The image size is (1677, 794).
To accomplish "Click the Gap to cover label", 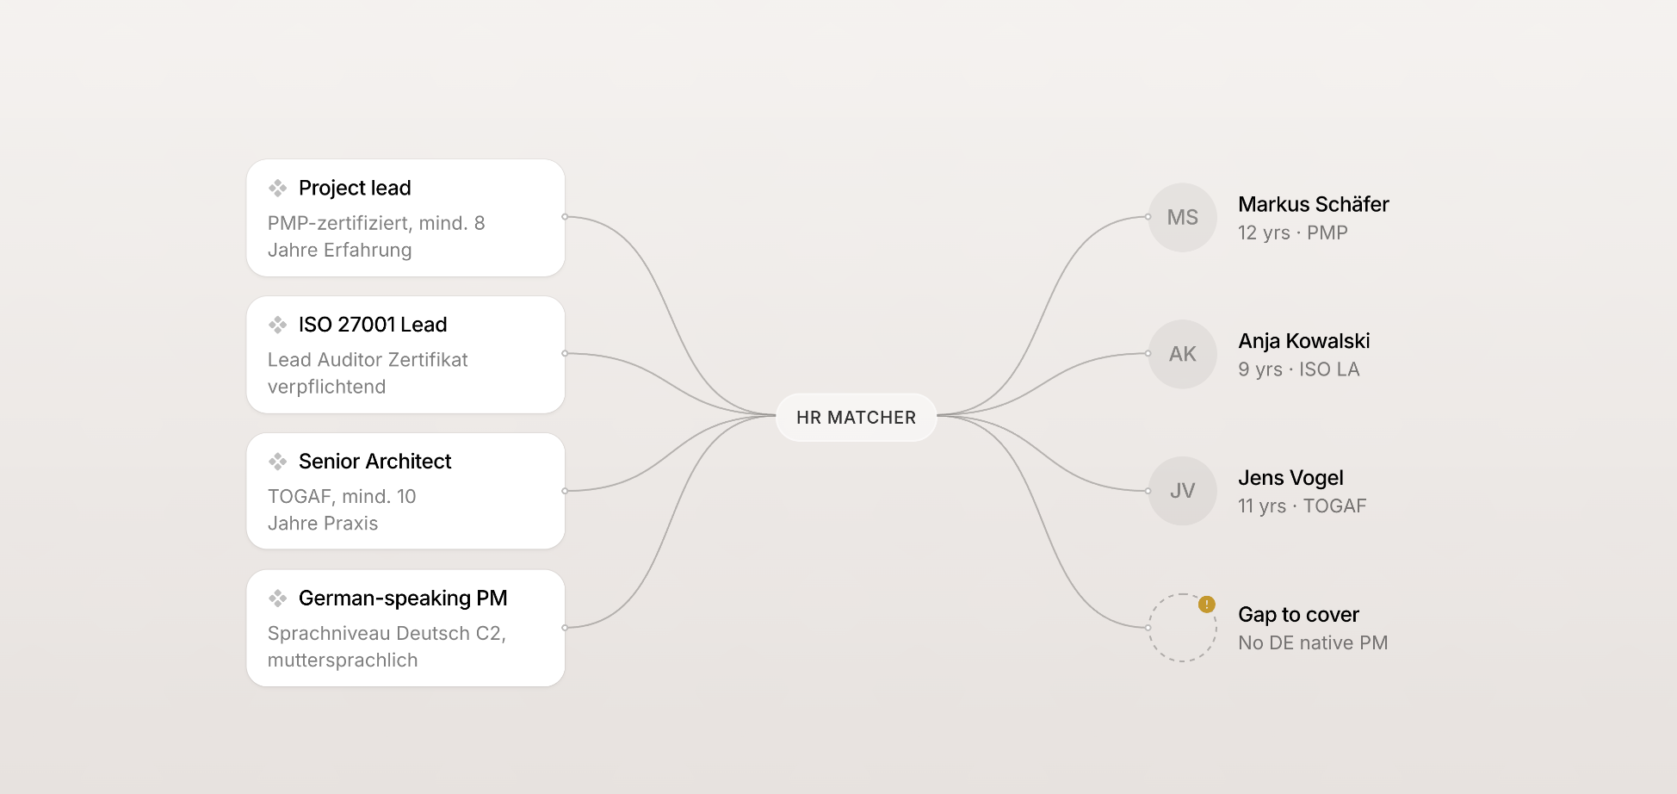I will [1298, 615].
